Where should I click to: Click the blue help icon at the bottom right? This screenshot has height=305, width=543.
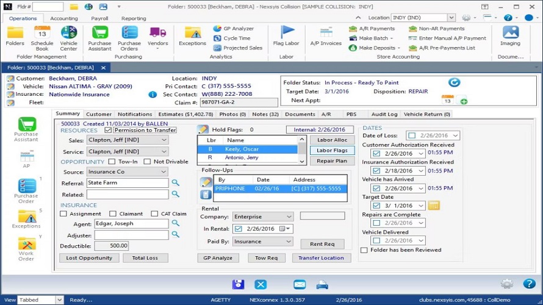tap(529, 284)
